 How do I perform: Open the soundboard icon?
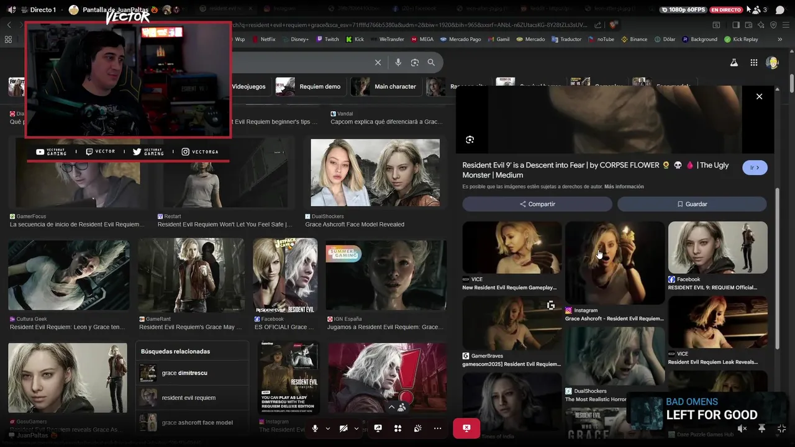[417, 428]
